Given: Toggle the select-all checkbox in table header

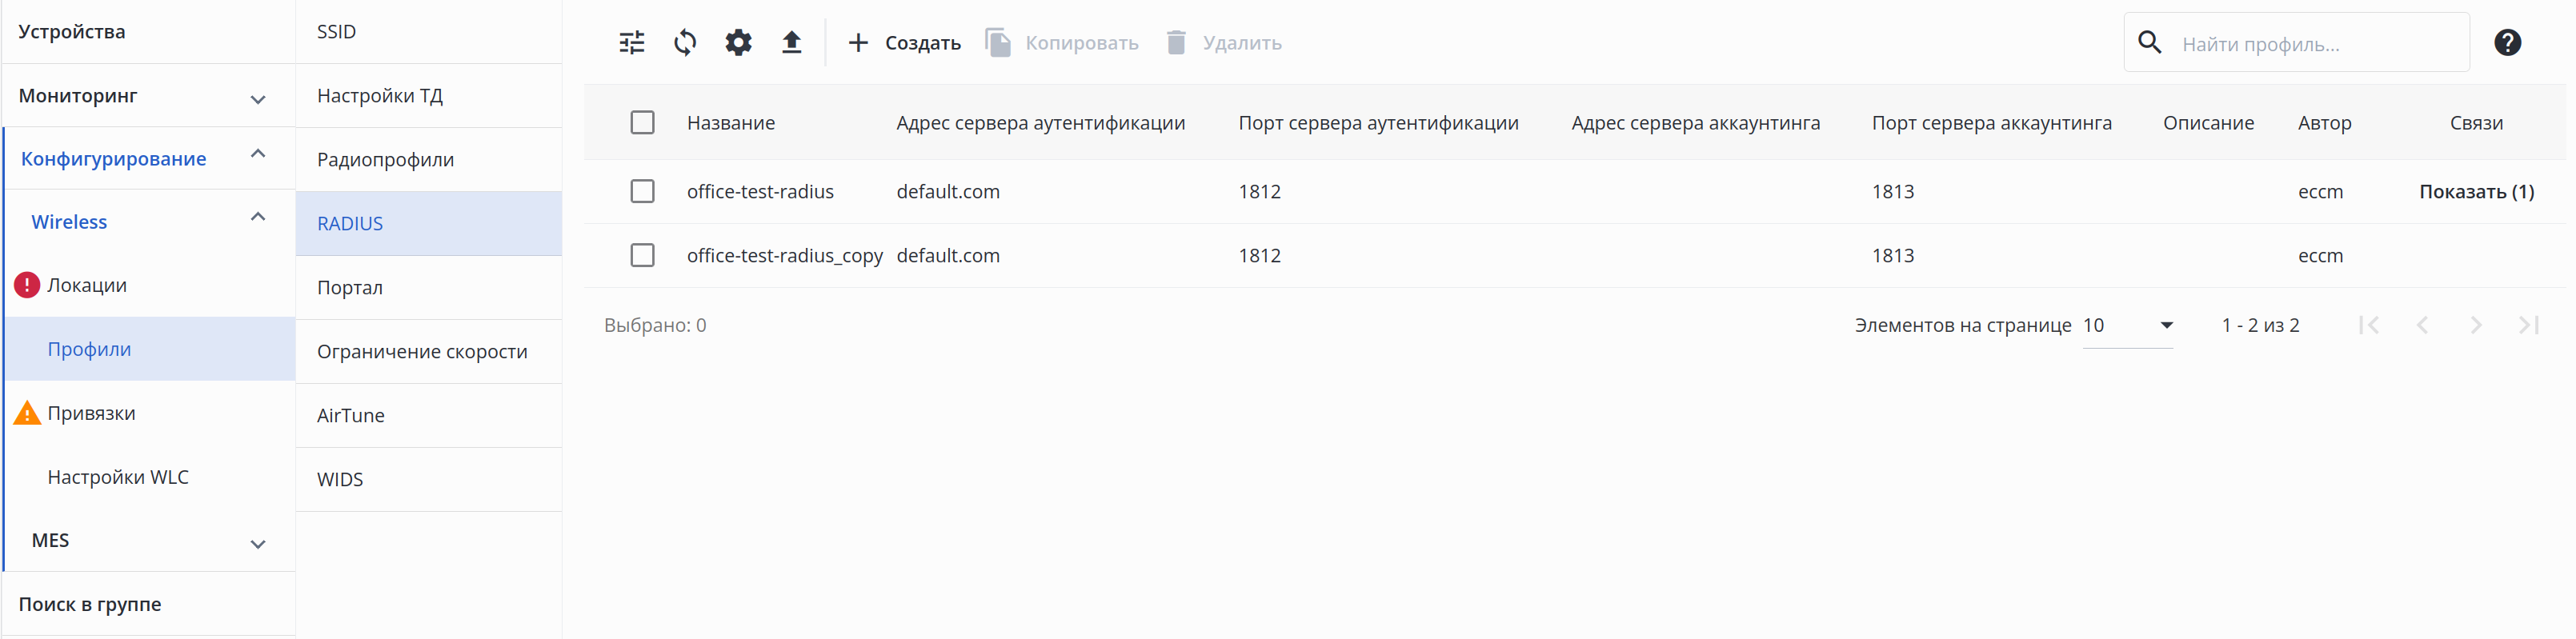Looking at the screenshot, I should click(x=642, y=123).
